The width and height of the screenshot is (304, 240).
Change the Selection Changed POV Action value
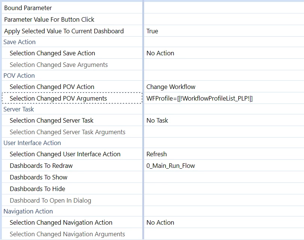point(224,87)
